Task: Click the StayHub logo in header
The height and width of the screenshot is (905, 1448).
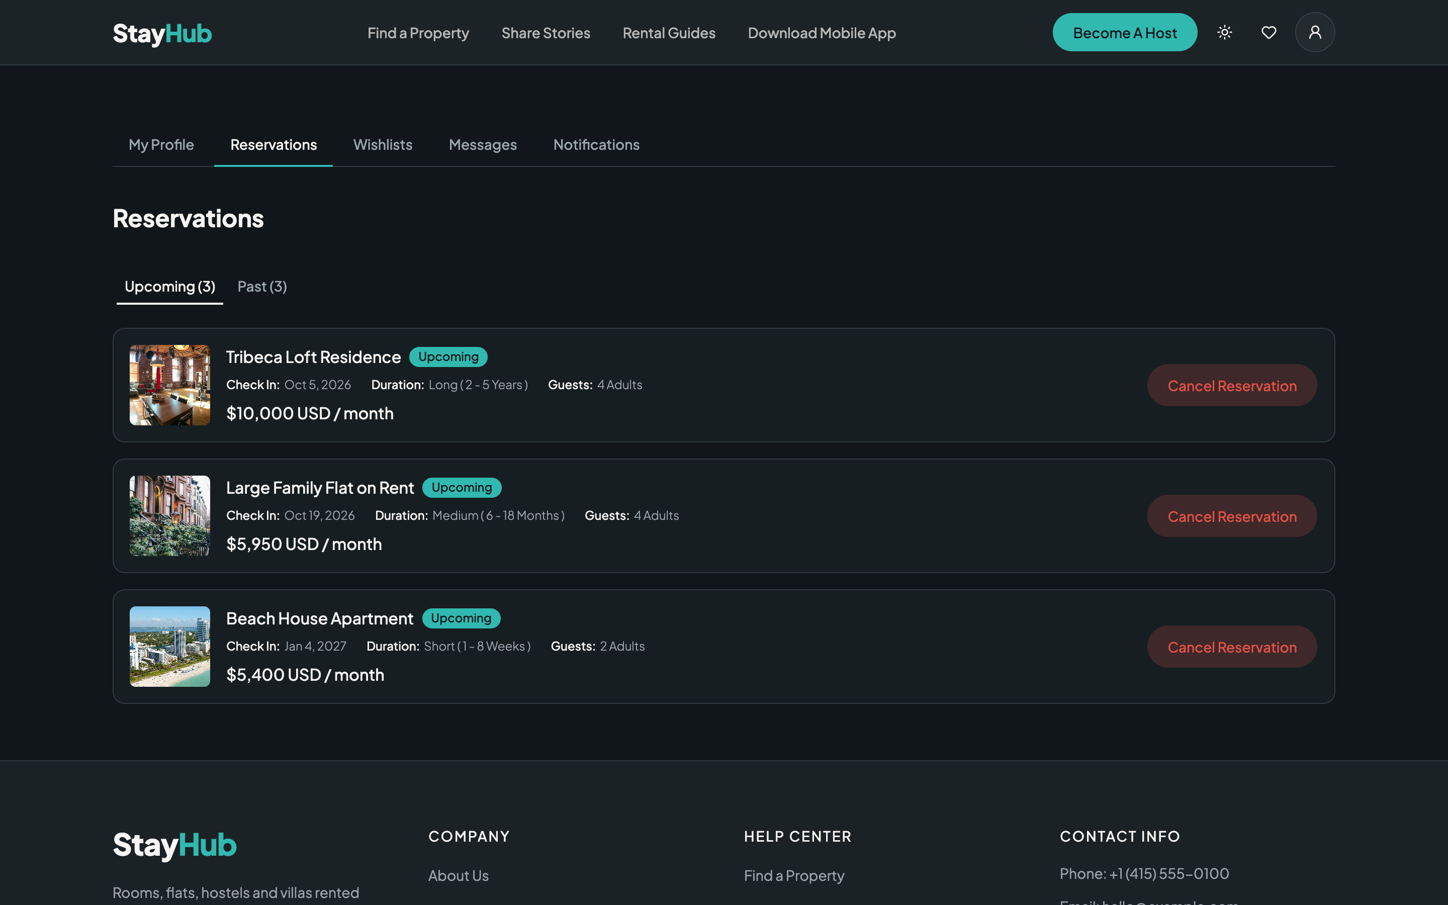Action: click(162, 34)
